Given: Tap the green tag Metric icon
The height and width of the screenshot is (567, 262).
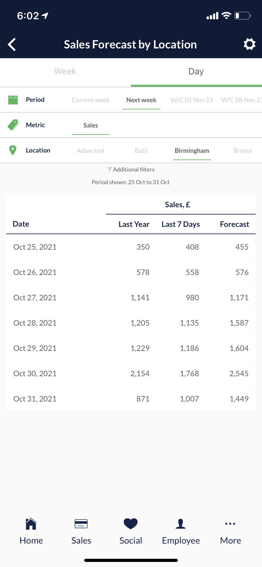Looking at the screenshot, I should [13, 125].
